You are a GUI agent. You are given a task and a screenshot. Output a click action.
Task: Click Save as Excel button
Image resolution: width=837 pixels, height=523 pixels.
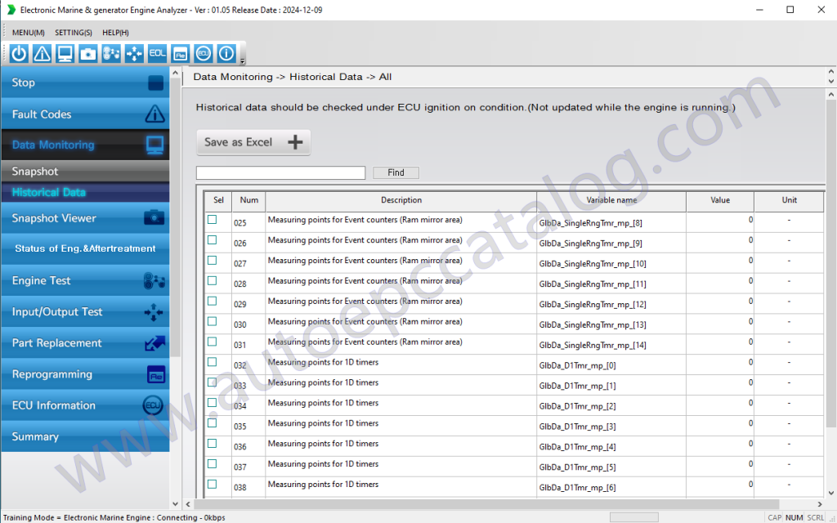click(x=253, y=142)
